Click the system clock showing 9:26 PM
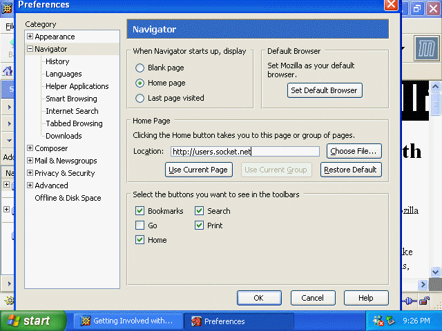 click(416, 321)
